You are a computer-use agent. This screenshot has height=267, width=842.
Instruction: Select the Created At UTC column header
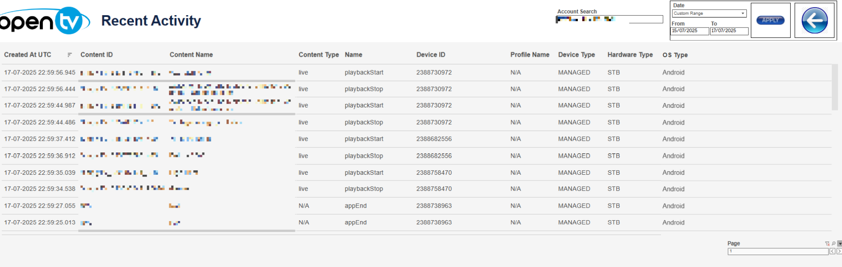pyautogui.click(x=28, y=55)
